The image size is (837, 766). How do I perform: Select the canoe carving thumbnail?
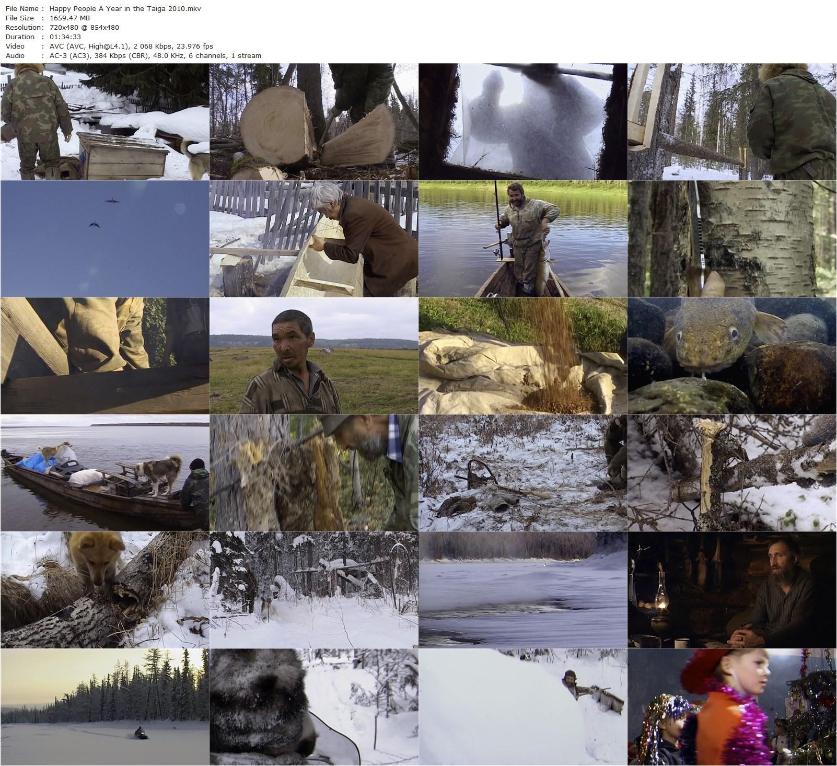click(313, 239)
